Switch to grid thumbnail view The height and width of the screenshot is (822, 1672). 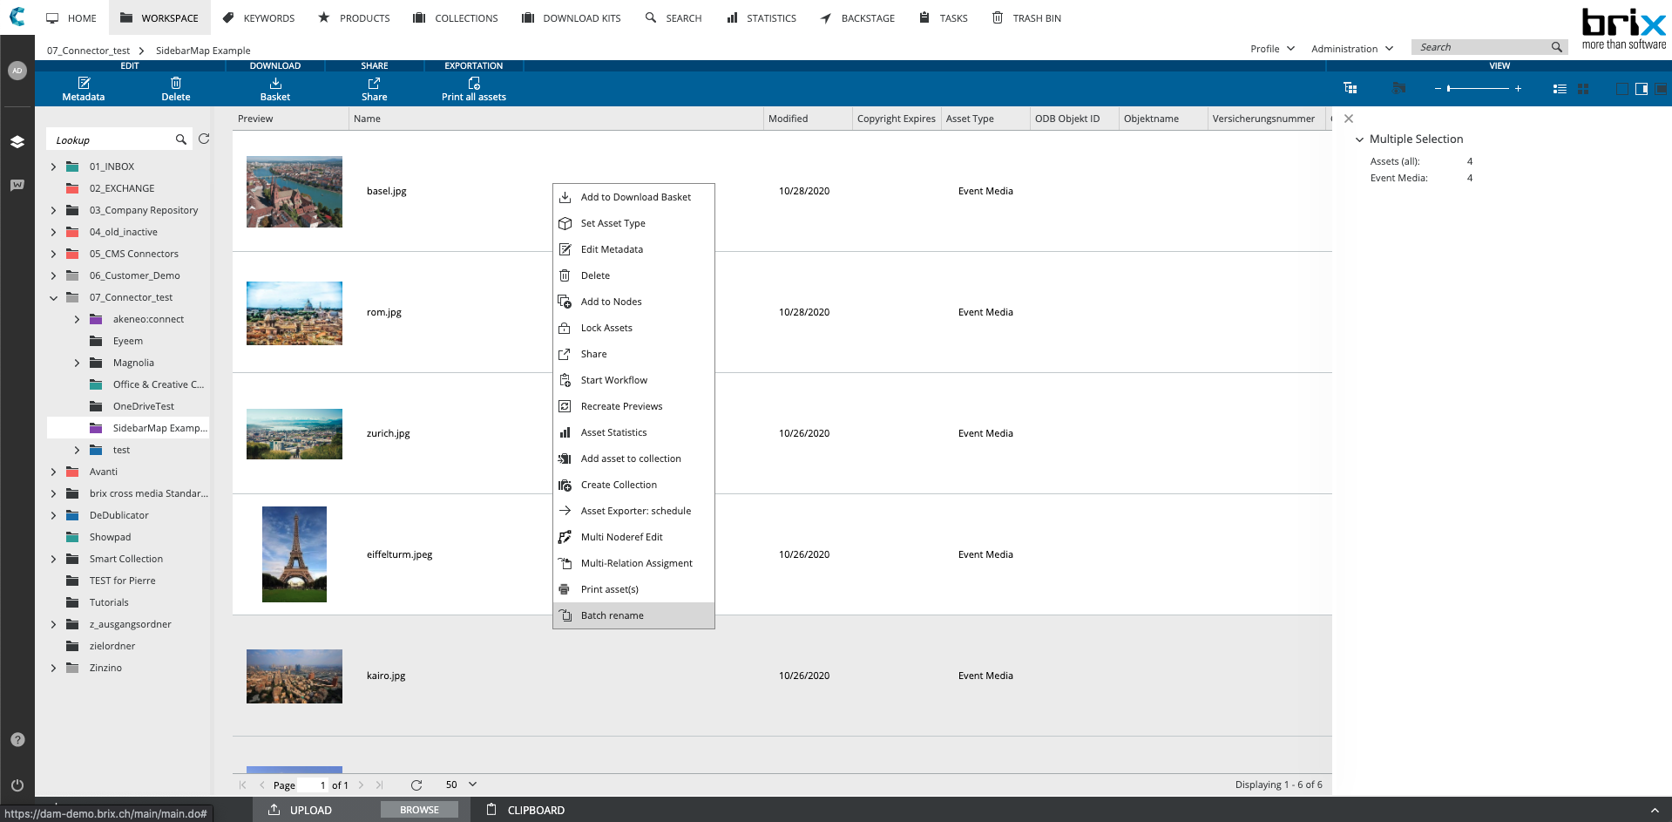1583,89
